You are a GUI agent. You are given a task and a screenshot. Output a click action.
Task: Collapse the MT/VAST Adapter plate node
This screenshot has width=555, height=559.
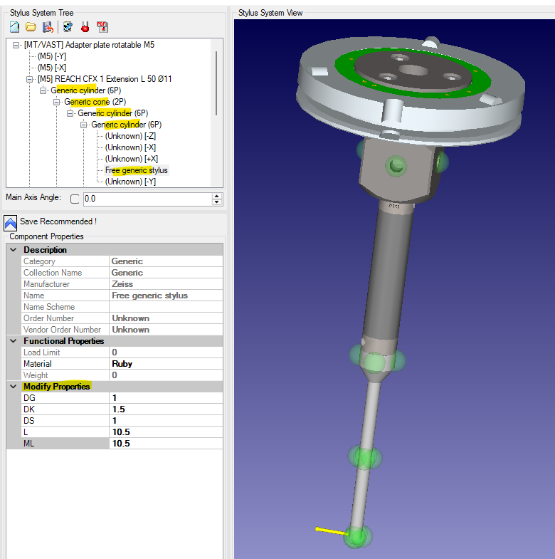17,45
